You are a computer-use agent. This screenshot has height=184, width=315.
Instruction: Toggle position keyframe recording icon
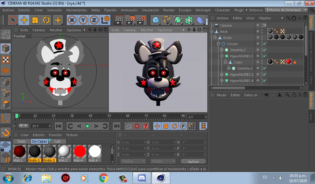point(157,126)
